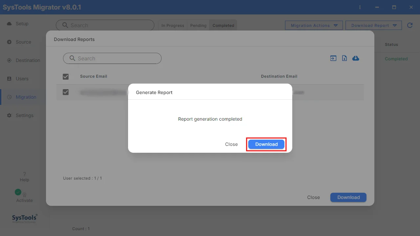The width and height of the screenshot is (420, 236).
Task: Click the Search field in Download Reports
Action: pos(112,58)
